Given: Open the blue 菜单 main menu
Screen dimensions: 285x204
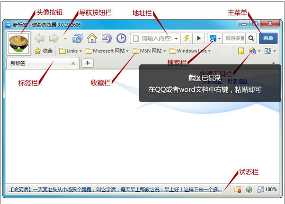Looking at the screenshot, I should [x=268, y=38].
